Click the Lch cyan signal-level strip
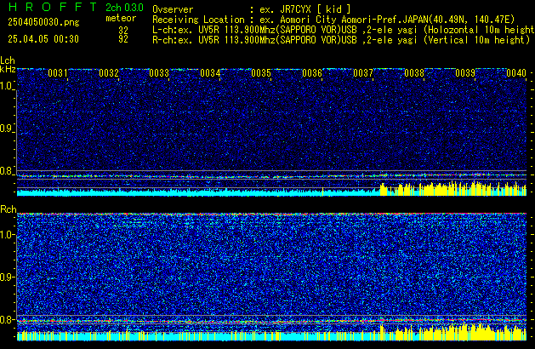 click(x=198, y=193)
